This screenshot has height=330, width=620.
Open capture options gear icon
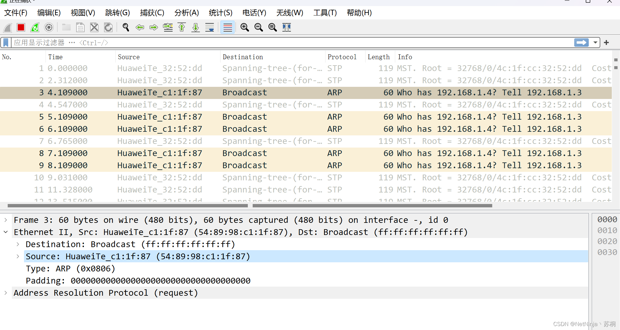(x=49, y=28)
